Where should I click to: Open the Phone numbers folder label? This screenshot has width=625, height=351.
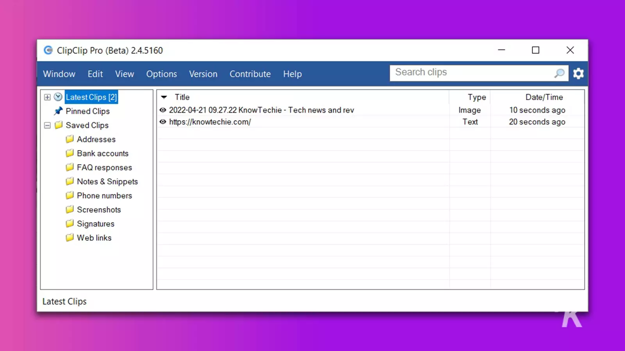point(104,195)
